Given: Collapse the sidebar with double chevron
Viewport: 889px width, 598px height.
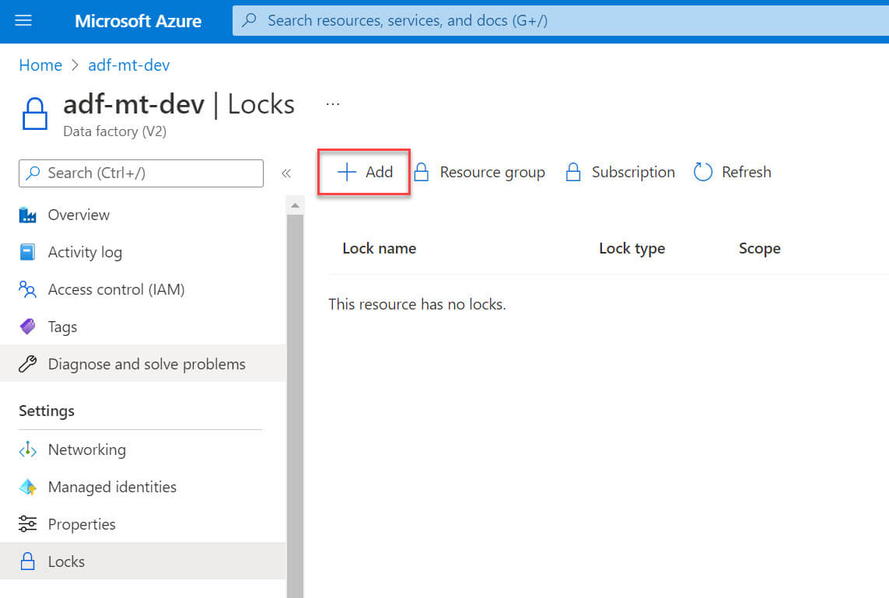Looking at the screenshot, I should (286, 173).
